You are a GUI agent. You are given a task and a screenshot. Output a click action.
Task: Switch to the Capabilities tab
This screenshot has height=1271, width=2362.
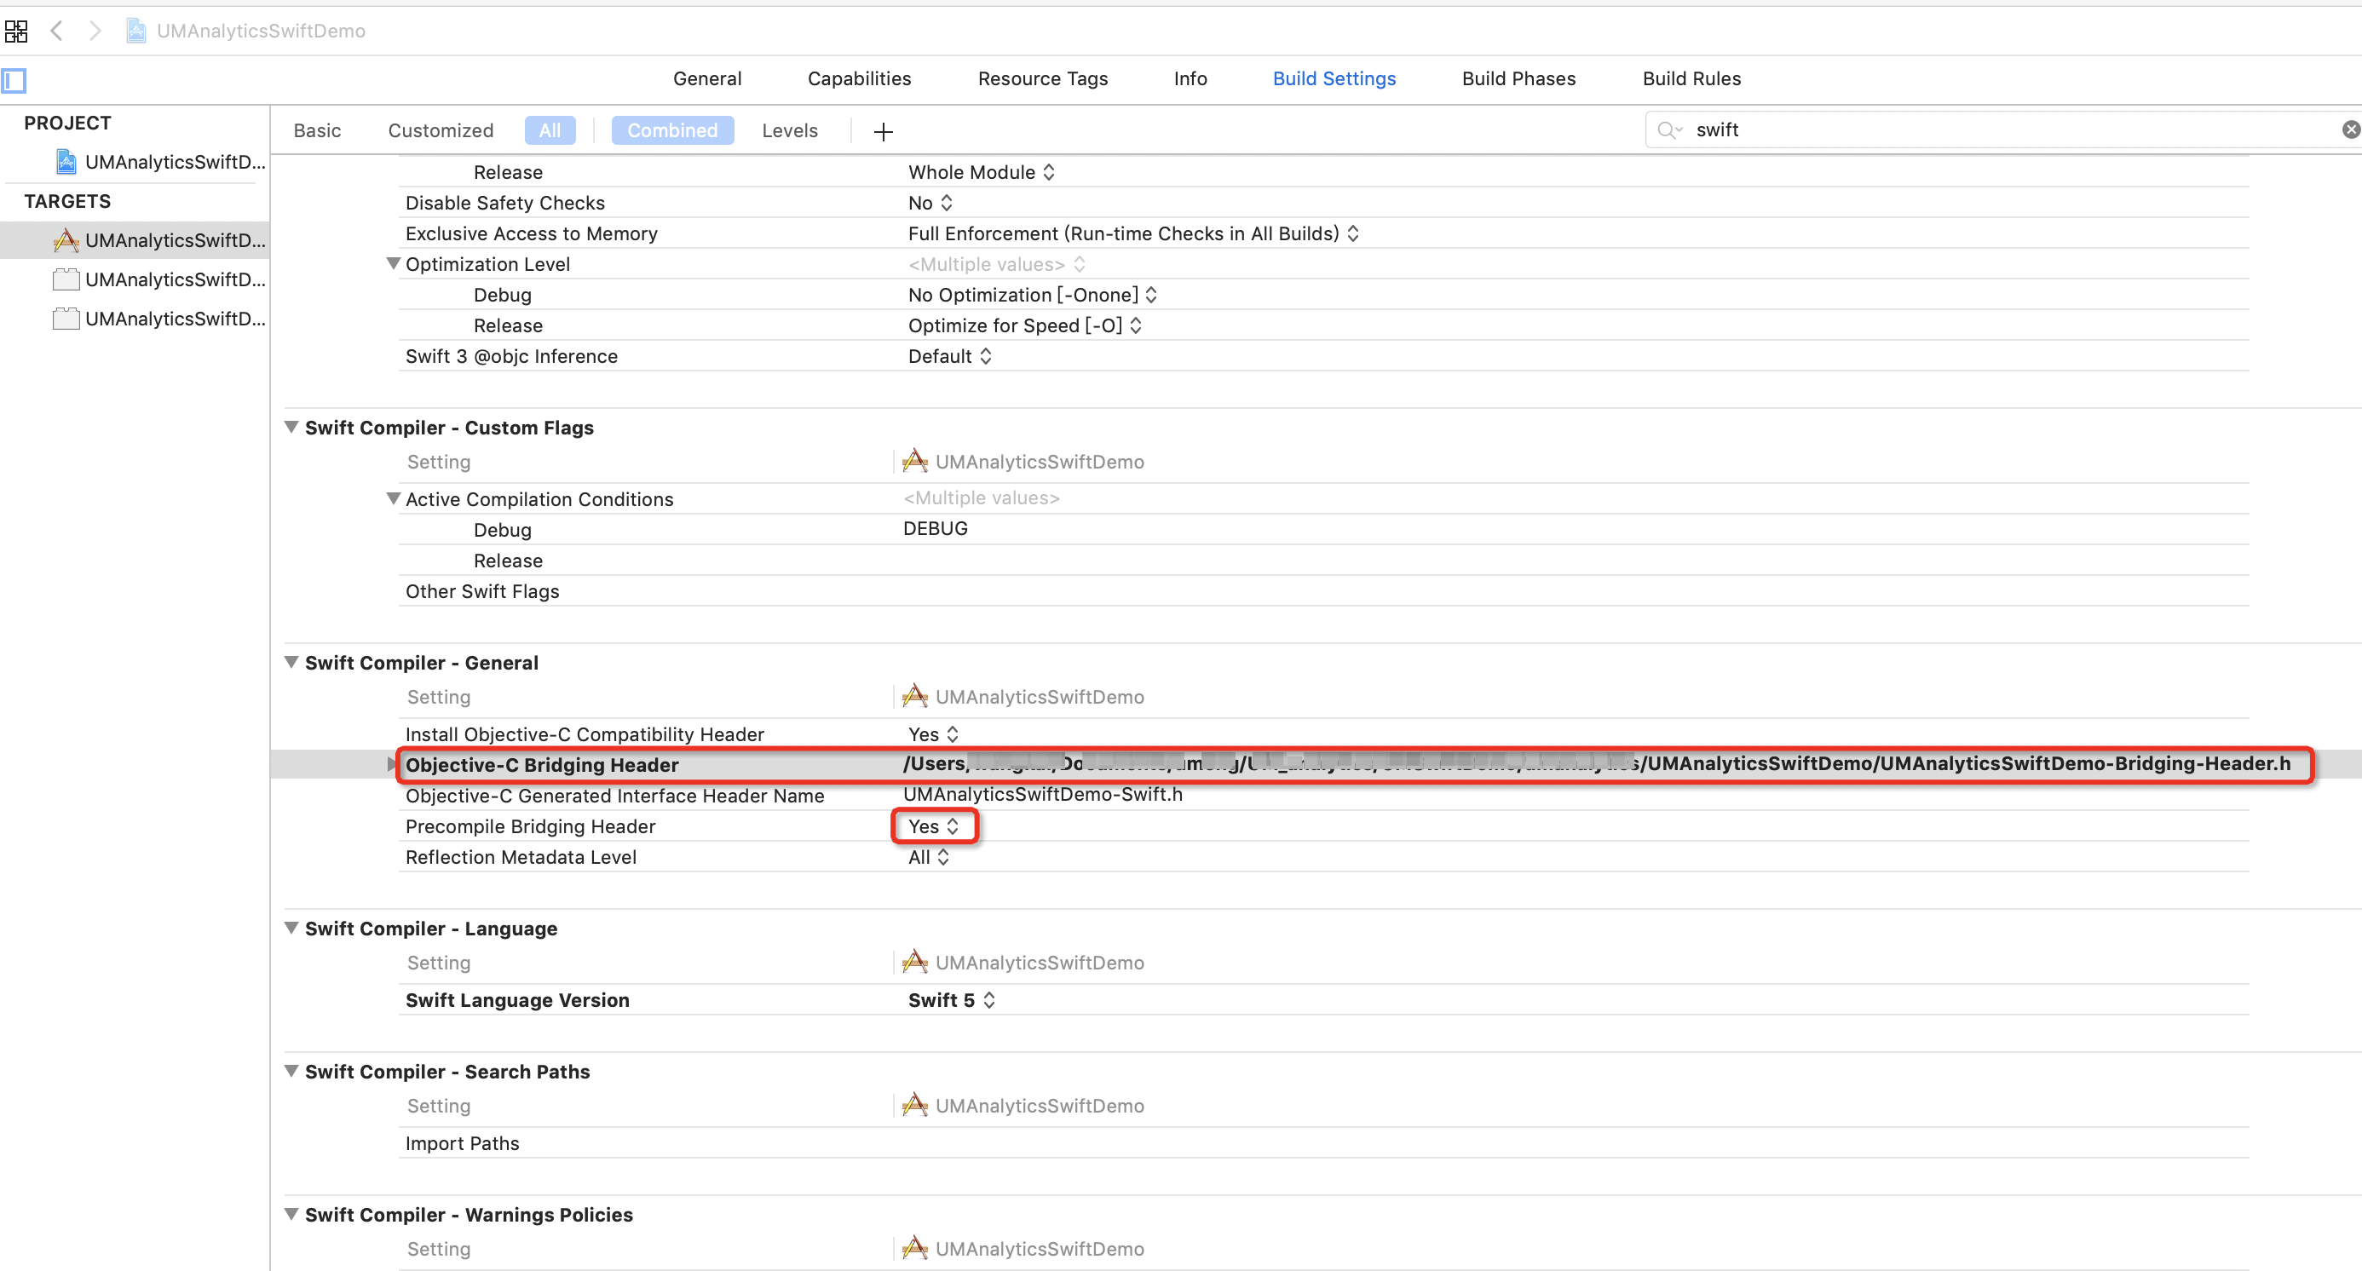coord(859,79)
